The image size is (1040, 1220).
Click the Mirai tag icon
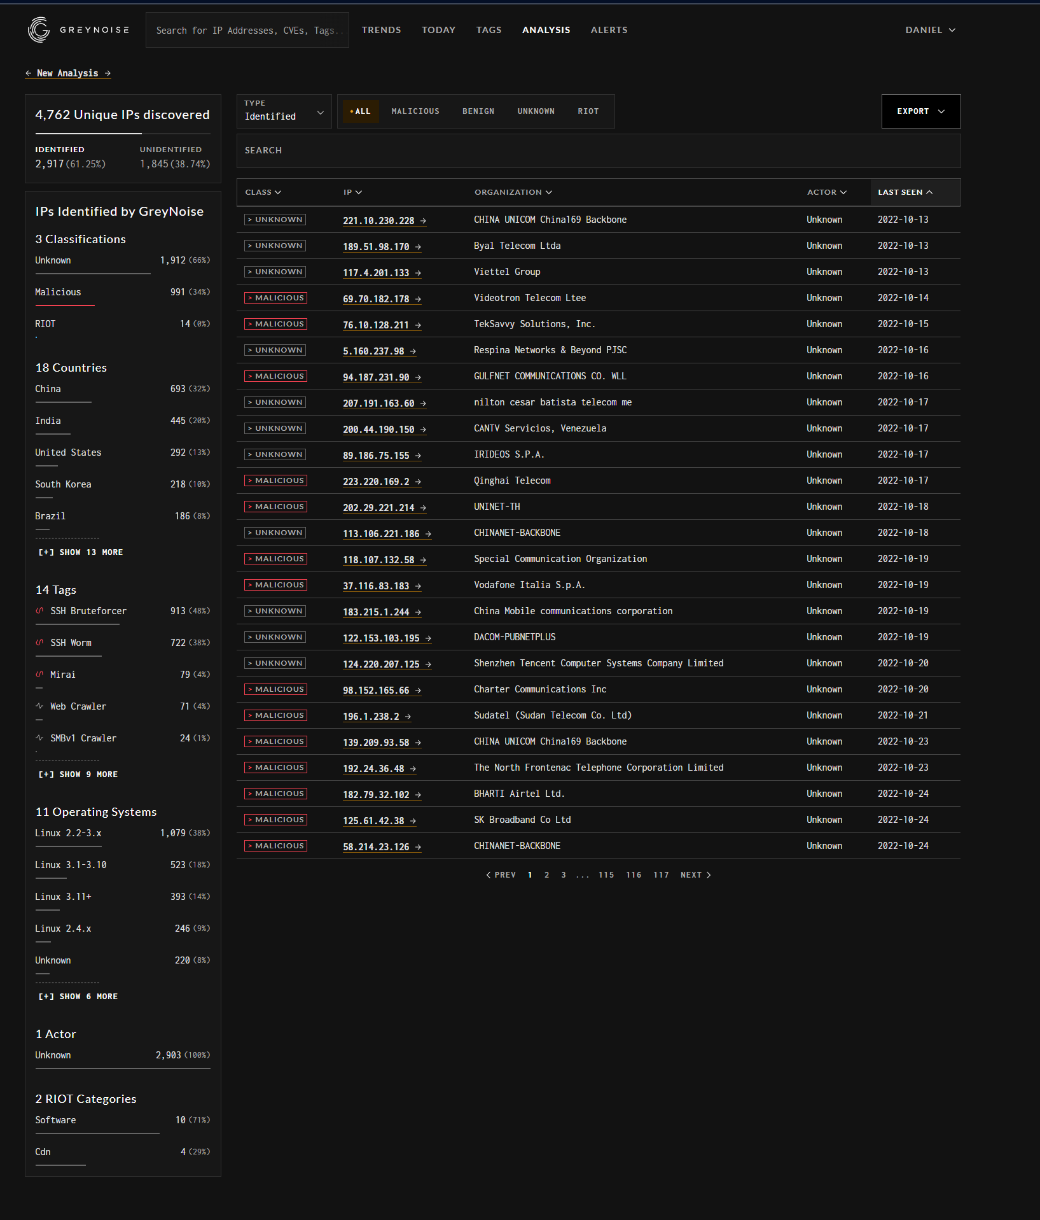pyautogui.click(x=39, y=674)
